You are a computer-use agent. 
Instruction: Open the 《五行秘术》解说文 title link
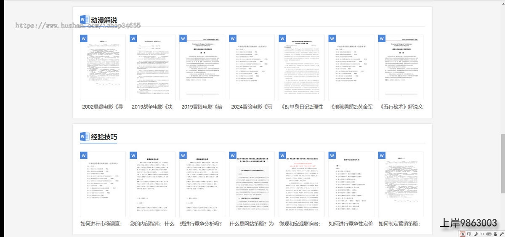click(401, 107)
